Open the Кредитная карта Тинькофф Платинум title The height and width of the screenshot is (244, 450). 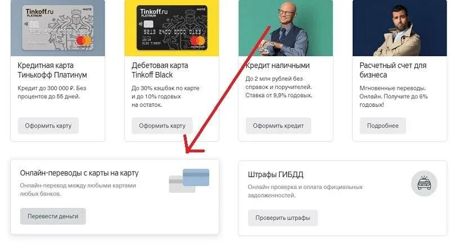[x=52, y=70]
